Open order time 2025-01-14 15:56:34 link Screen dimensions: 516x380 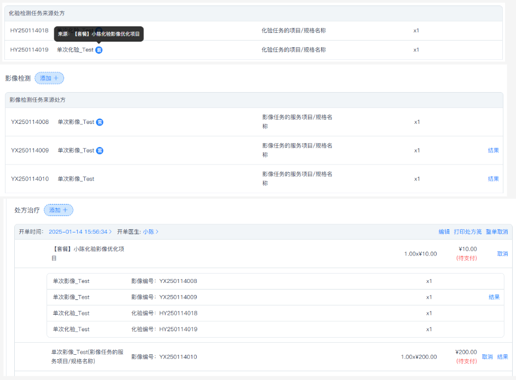point(80,232)
